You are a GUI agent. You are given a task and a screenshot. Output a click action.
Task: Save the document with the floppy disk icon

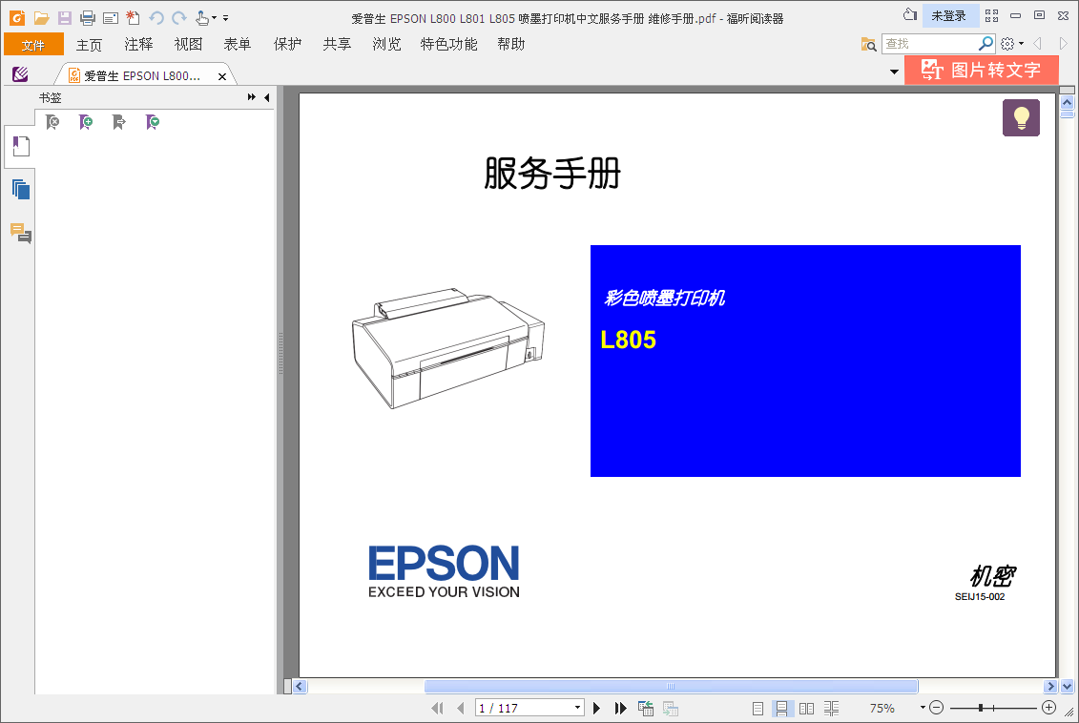[x=65, y=18]
